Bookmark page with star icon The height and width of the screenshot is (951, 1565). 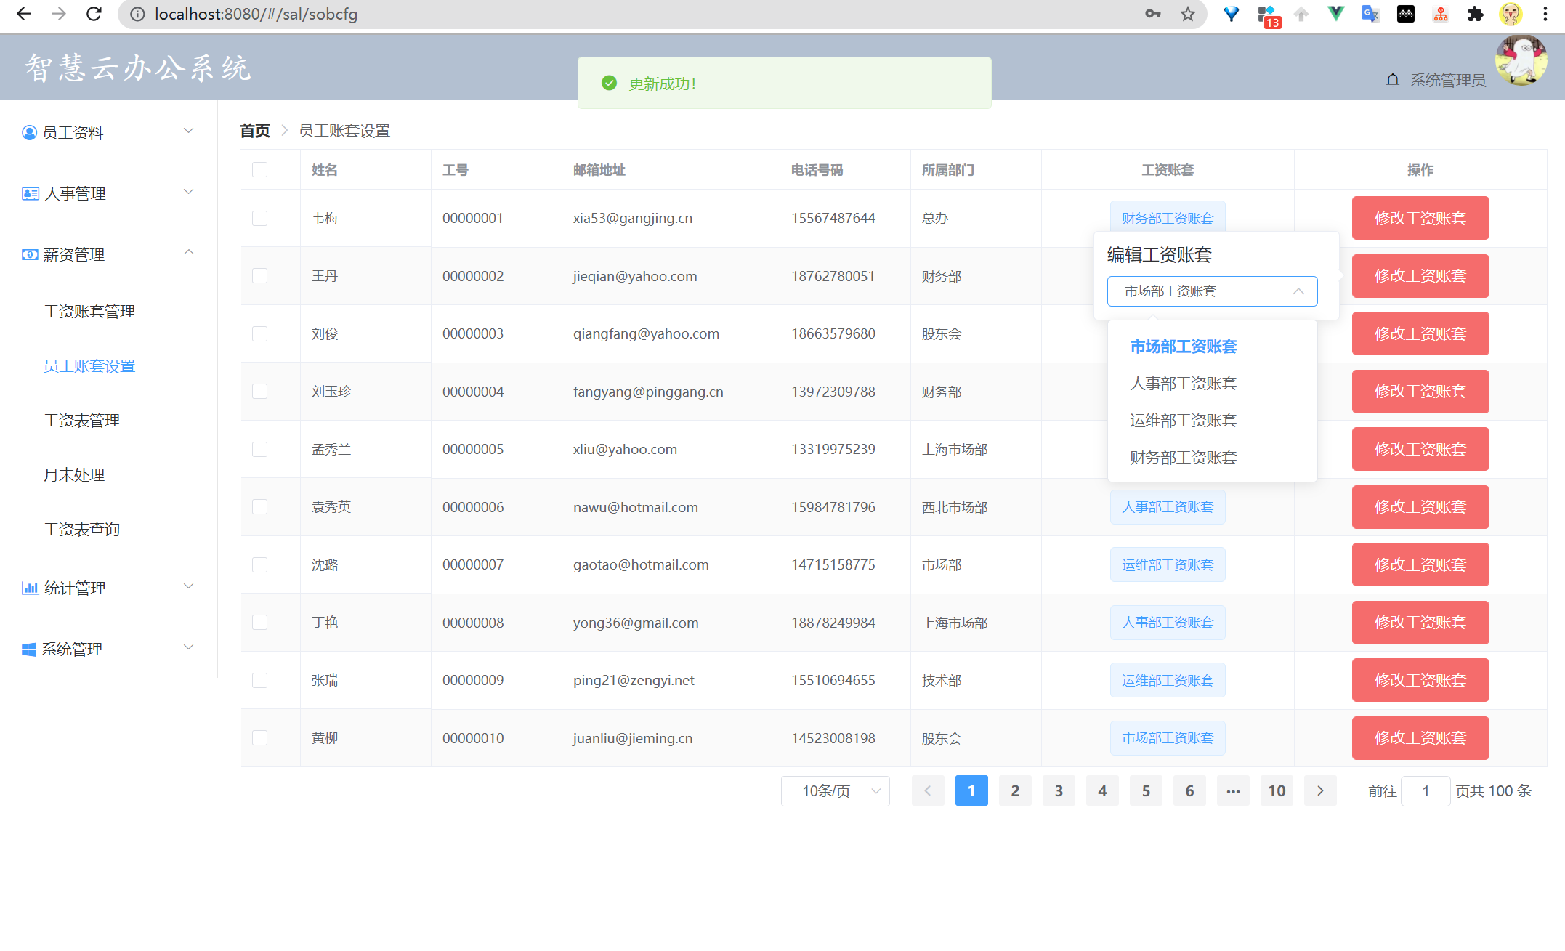pyautogui.click(x=1188, y=14)
